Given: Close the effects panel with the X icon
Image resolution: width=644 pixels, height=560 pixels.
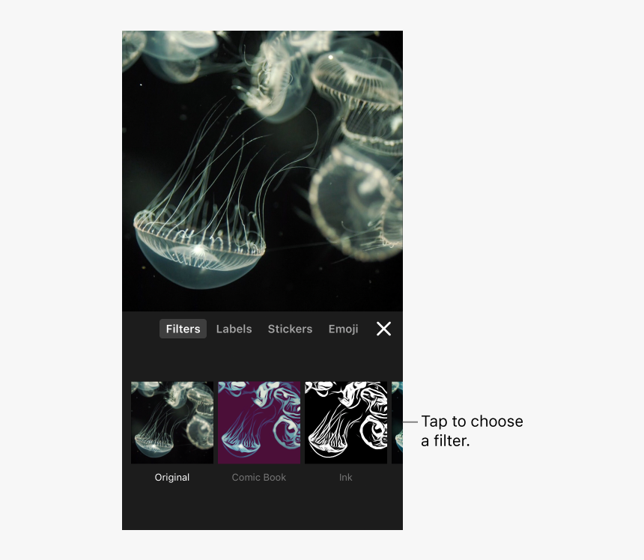Looking at the screenshot, I should 383,329.
